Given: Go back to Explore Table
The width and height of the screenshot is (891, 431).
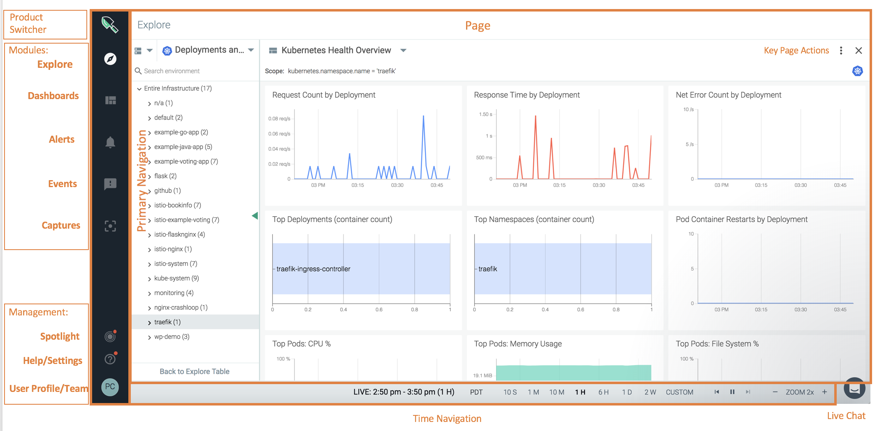Looking at the screenshot, I should point(195,371).
